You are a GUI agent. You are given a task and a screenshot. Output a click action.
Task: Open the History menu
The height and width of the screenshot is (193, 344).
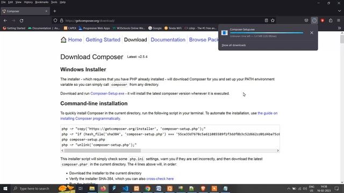coord(28,2)
